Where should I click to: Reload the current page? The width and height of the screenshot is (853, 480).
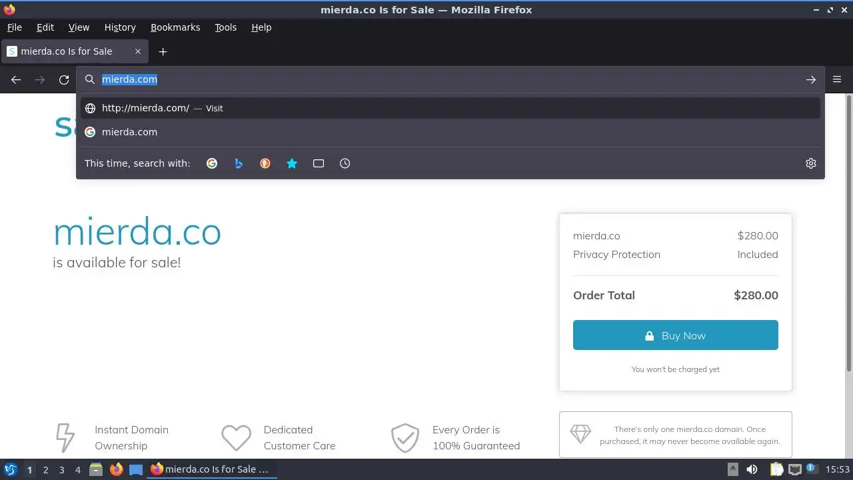point(64,79)
